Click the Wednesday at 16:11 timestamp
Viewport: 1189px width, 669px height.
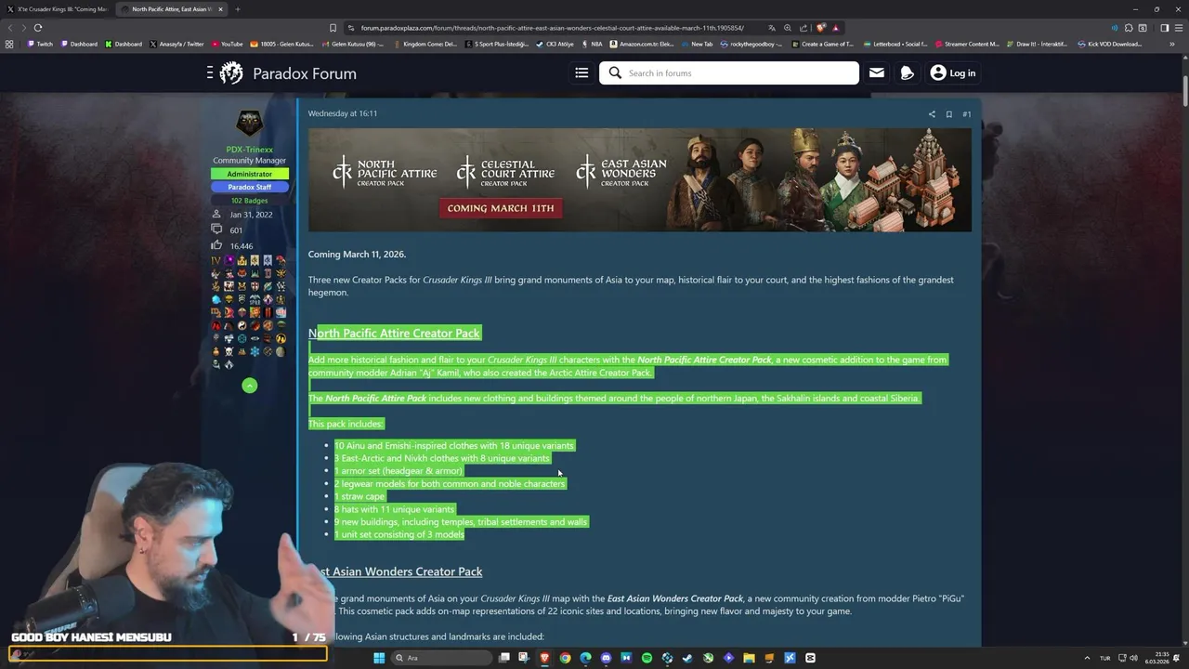(342, 113)
